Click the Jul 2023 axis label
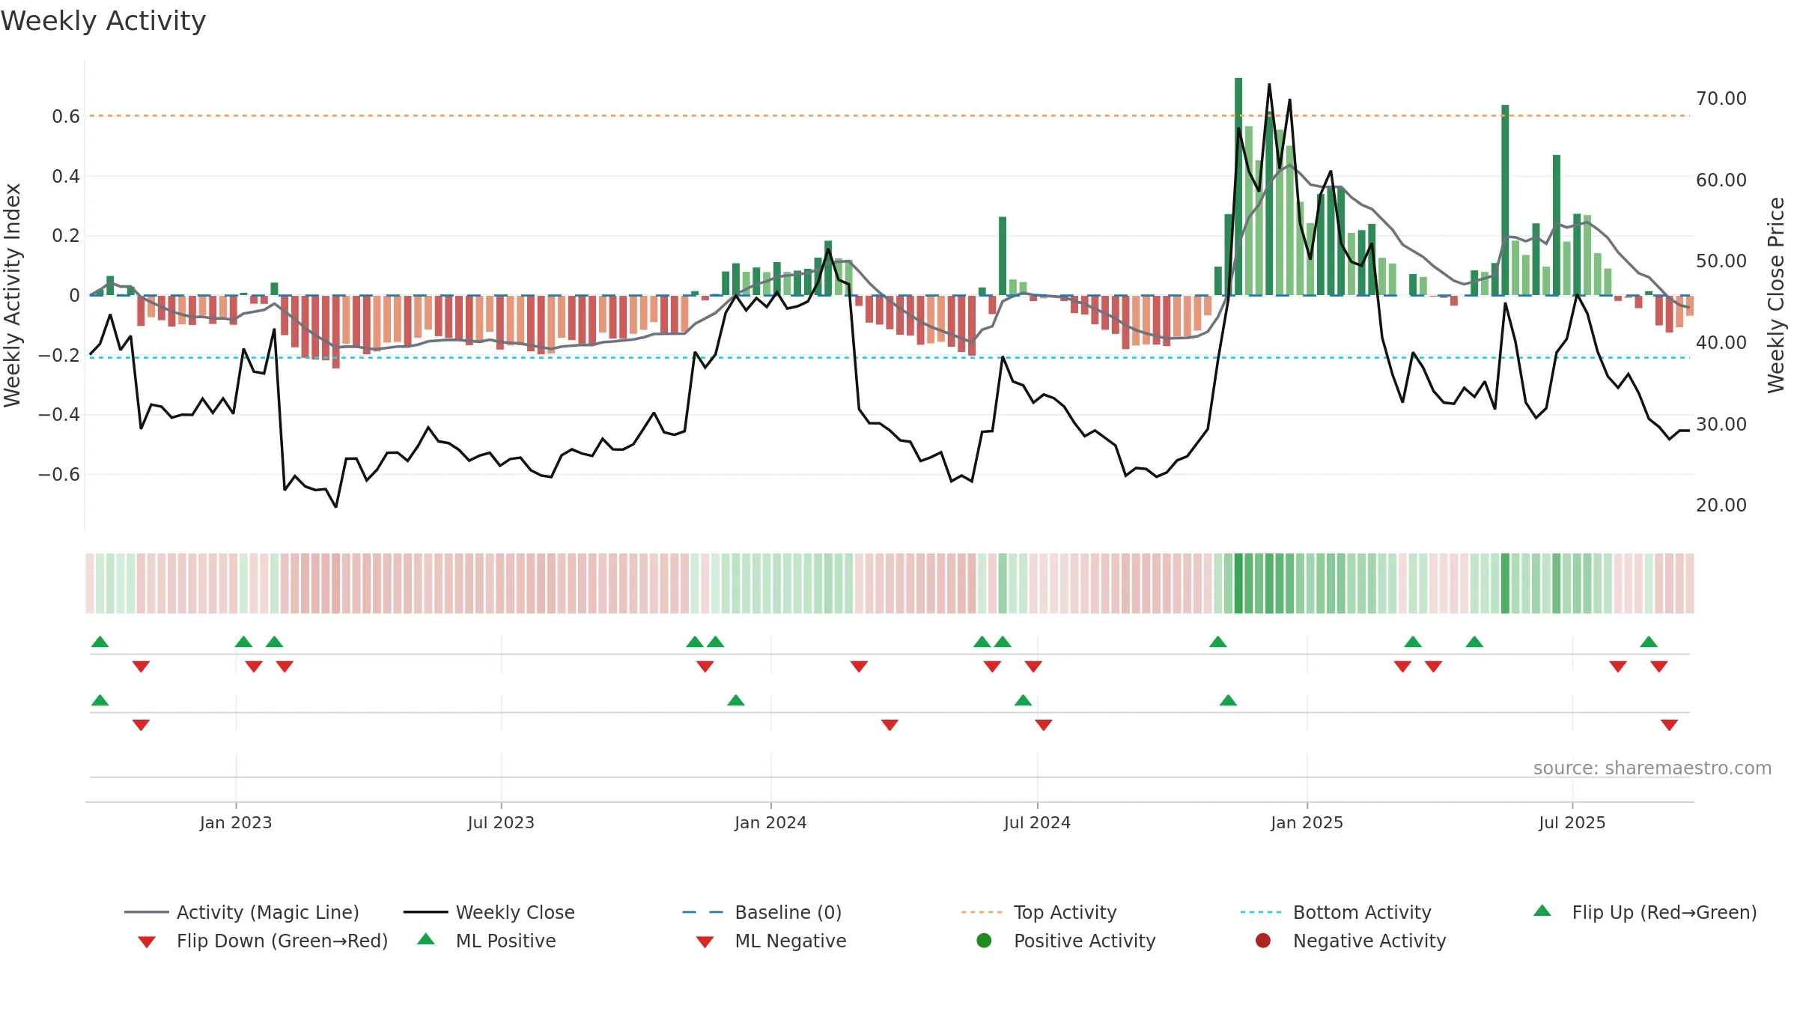The height and width of the screenshot is (1011, 1797). [x=501, y=822]
